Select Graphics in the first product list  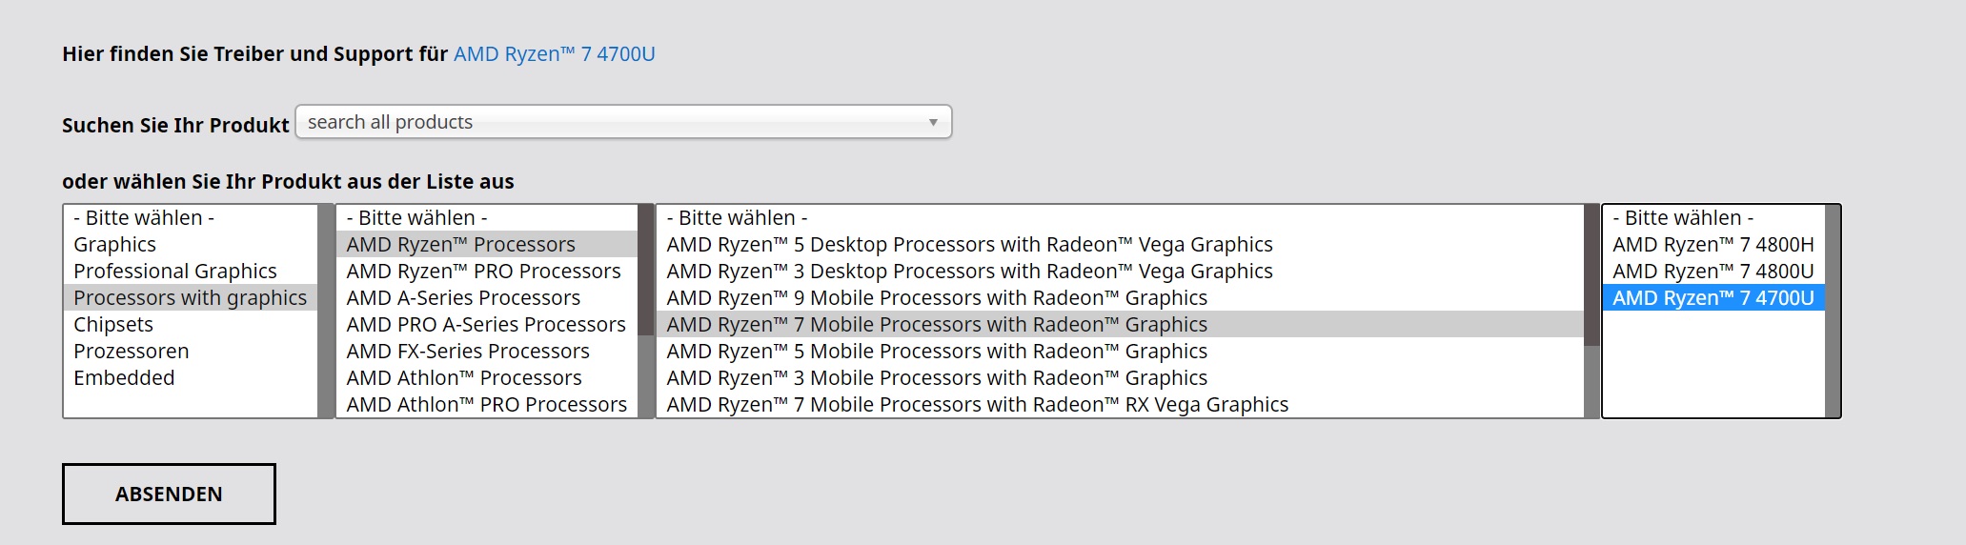[x=115, y=245]
